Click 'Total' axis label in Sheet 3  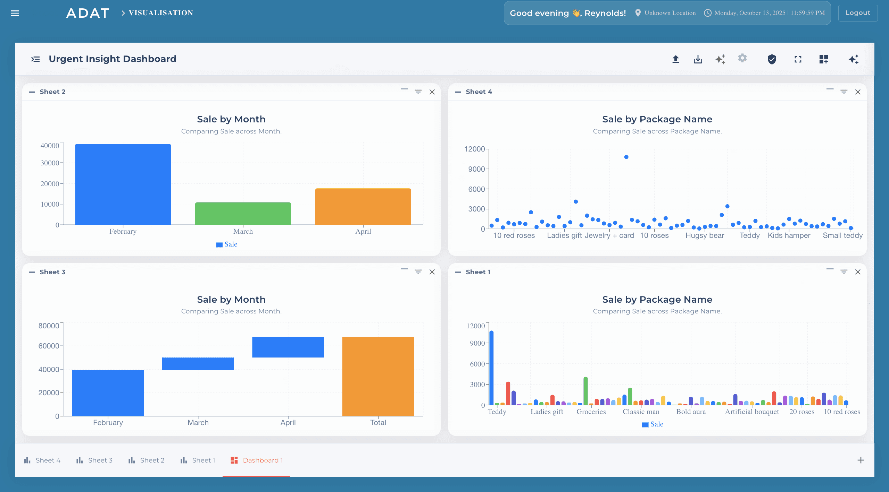(378, 423)
